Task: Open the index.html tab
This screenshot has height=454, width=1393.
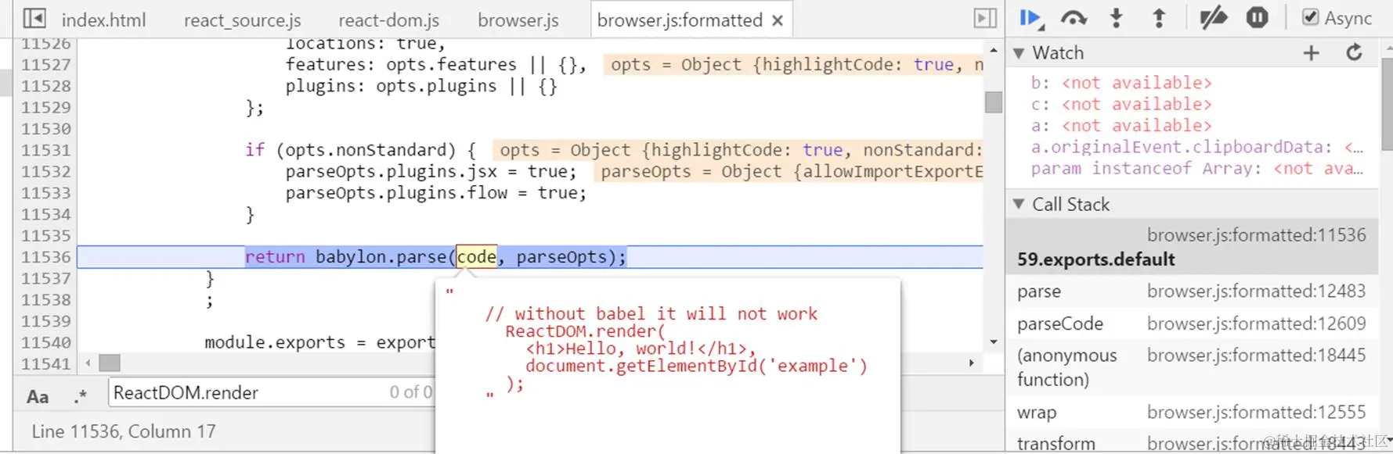Action: click(103, 20)
